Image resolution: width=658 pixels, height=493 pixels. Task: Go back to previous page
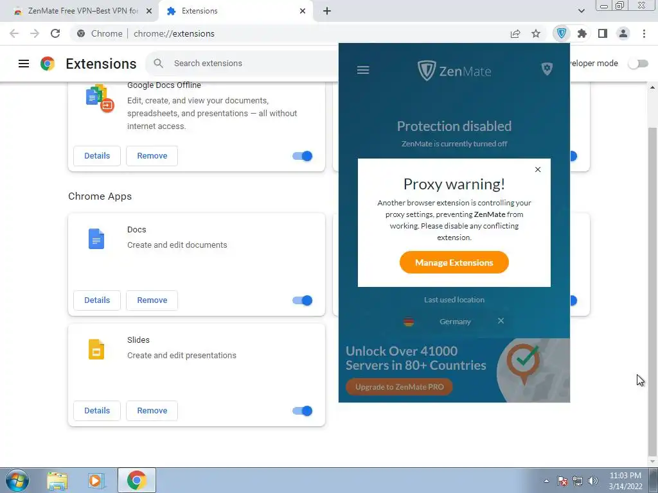14,33
